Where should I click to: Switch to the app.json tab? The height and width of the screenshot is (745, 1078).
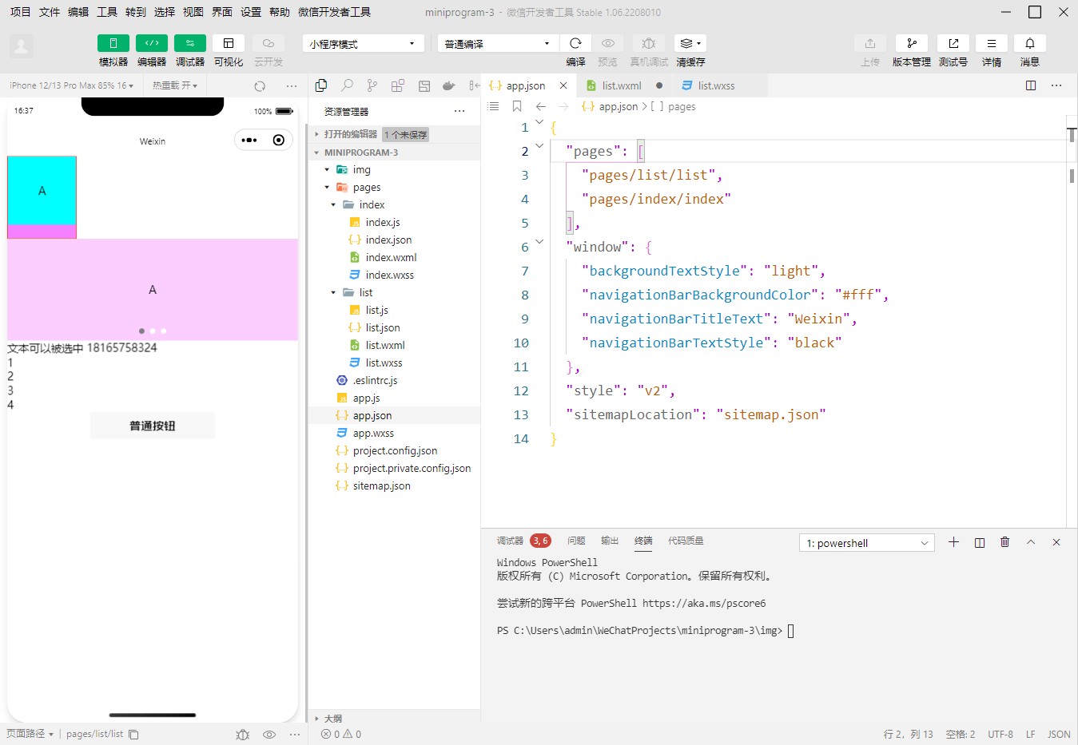[x=525, y=85]
